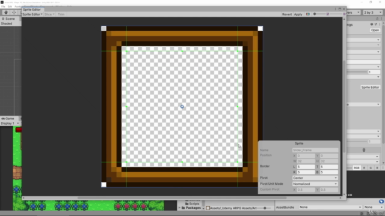
Task: Grab the left border handle of sprite
Action: point(126,107)
